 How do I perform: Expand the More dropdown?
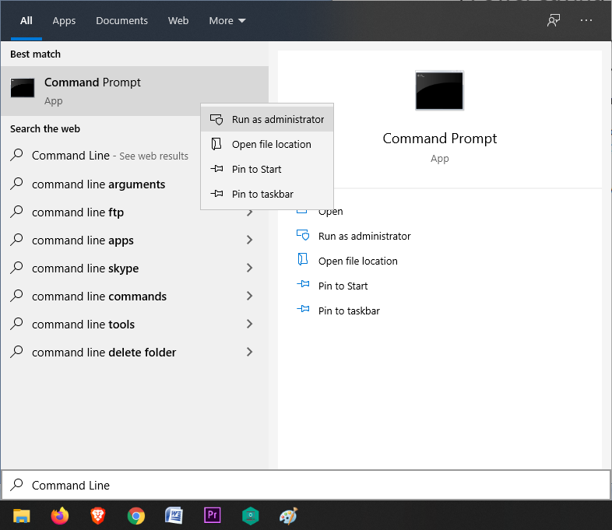pos(227,21)
